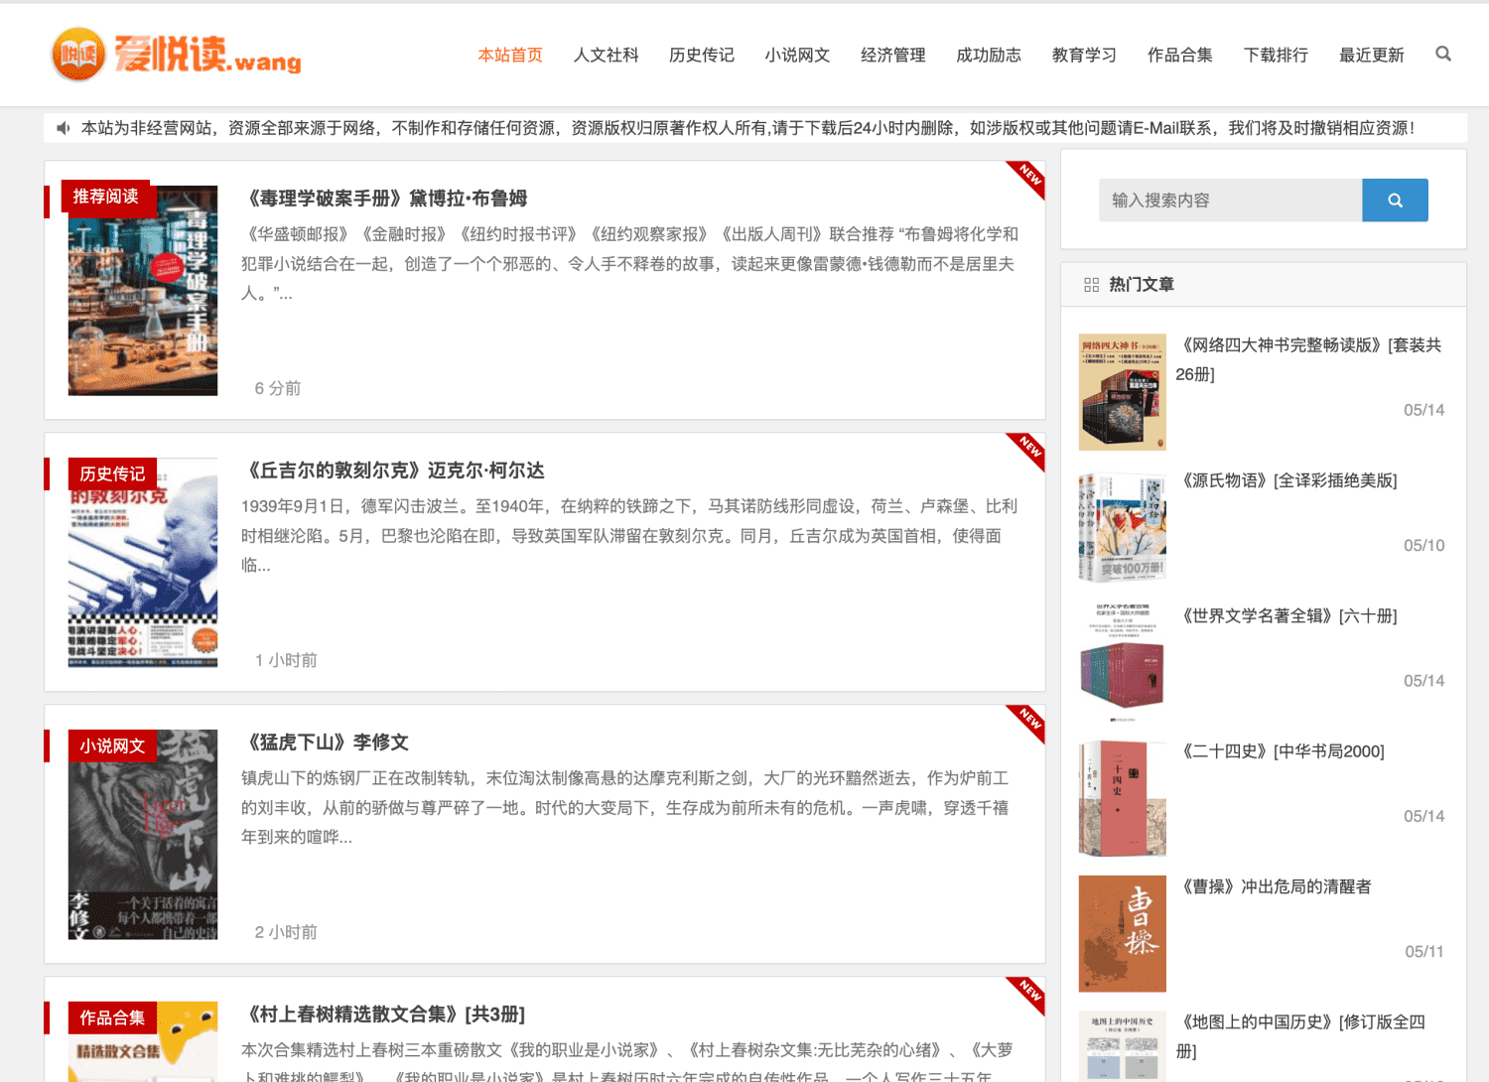This screenshot has height=1082, width=1489.
Task: Open hot article 《曹操》冲出危局的清醒者
Action: tap(1275, 887)
